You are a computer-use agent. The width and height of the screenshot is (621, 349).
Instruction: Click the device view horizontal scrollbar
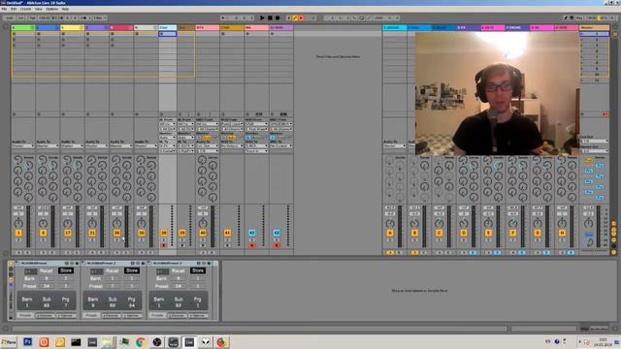tap(259, 329)
